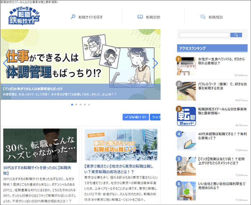Select the second carousel dot indicator

pos(76,104)
